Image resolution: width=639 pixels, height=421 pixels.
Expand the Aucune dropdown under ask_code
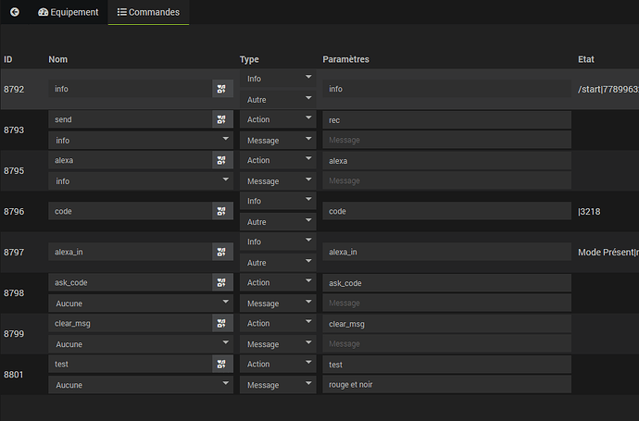[x=141, y=303]
